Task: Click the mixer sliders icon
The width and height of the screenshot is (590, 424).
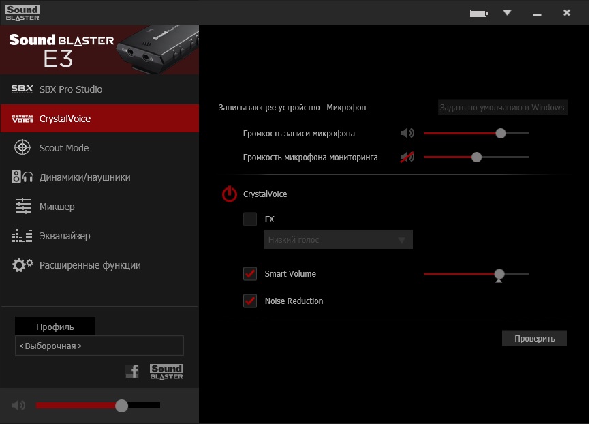Action: 23,206
